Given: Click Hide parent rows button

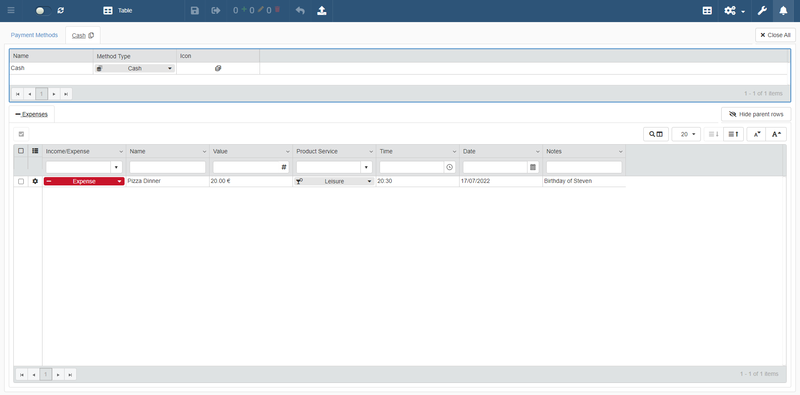Looking at the screenshot, I should 756,114.
